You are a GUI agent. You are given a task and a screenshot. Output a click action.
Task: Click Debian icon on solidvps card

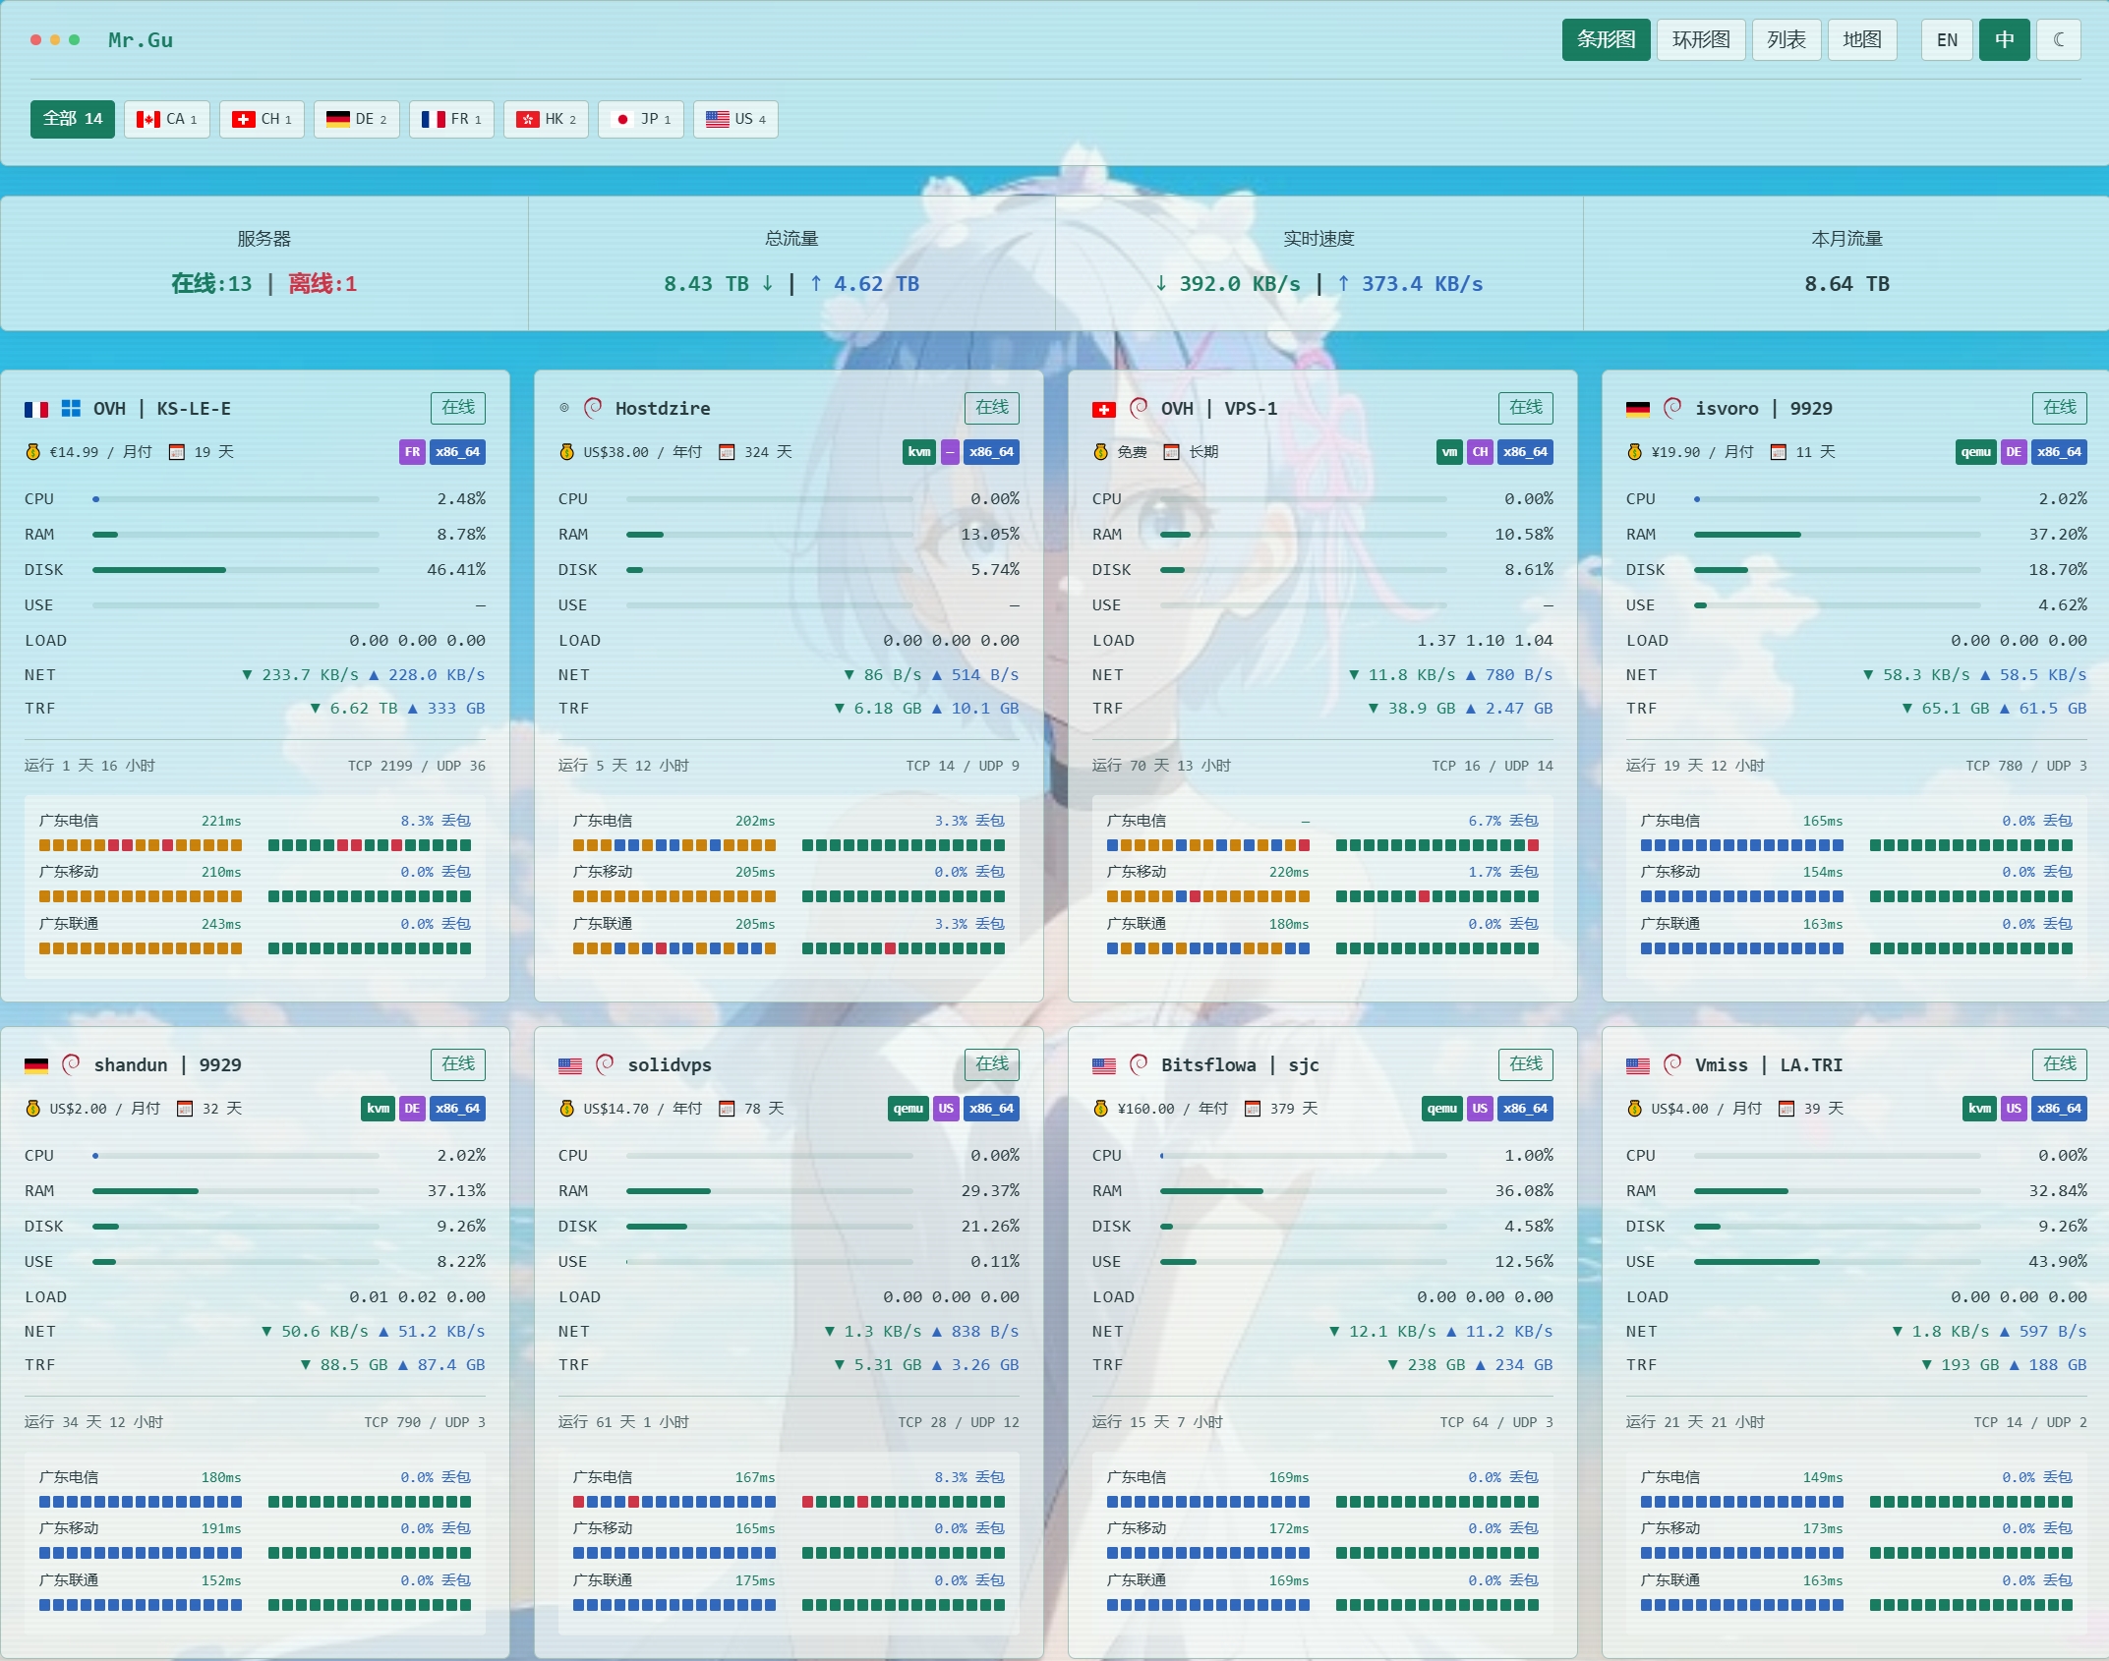pos(605,1064)
